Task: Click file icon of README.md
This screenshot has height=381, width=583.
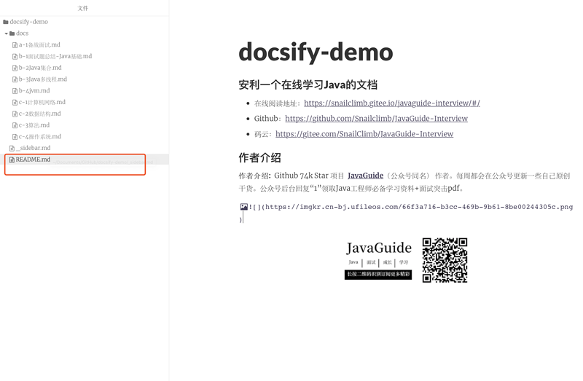Action: click(x=12, y=160)
